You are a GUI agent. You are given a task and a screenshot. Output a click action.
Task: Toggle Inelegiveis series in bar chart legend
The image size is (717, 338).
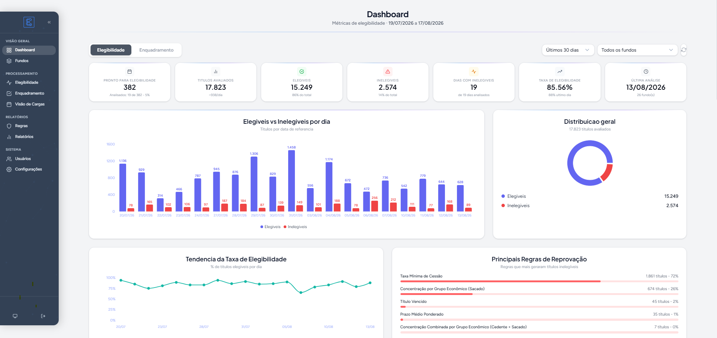[295, 227]
